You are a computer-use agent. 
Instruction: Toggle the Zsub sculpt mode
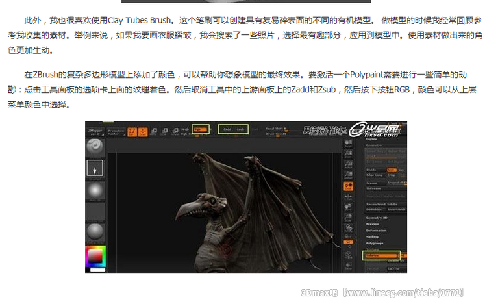point(241,129)
